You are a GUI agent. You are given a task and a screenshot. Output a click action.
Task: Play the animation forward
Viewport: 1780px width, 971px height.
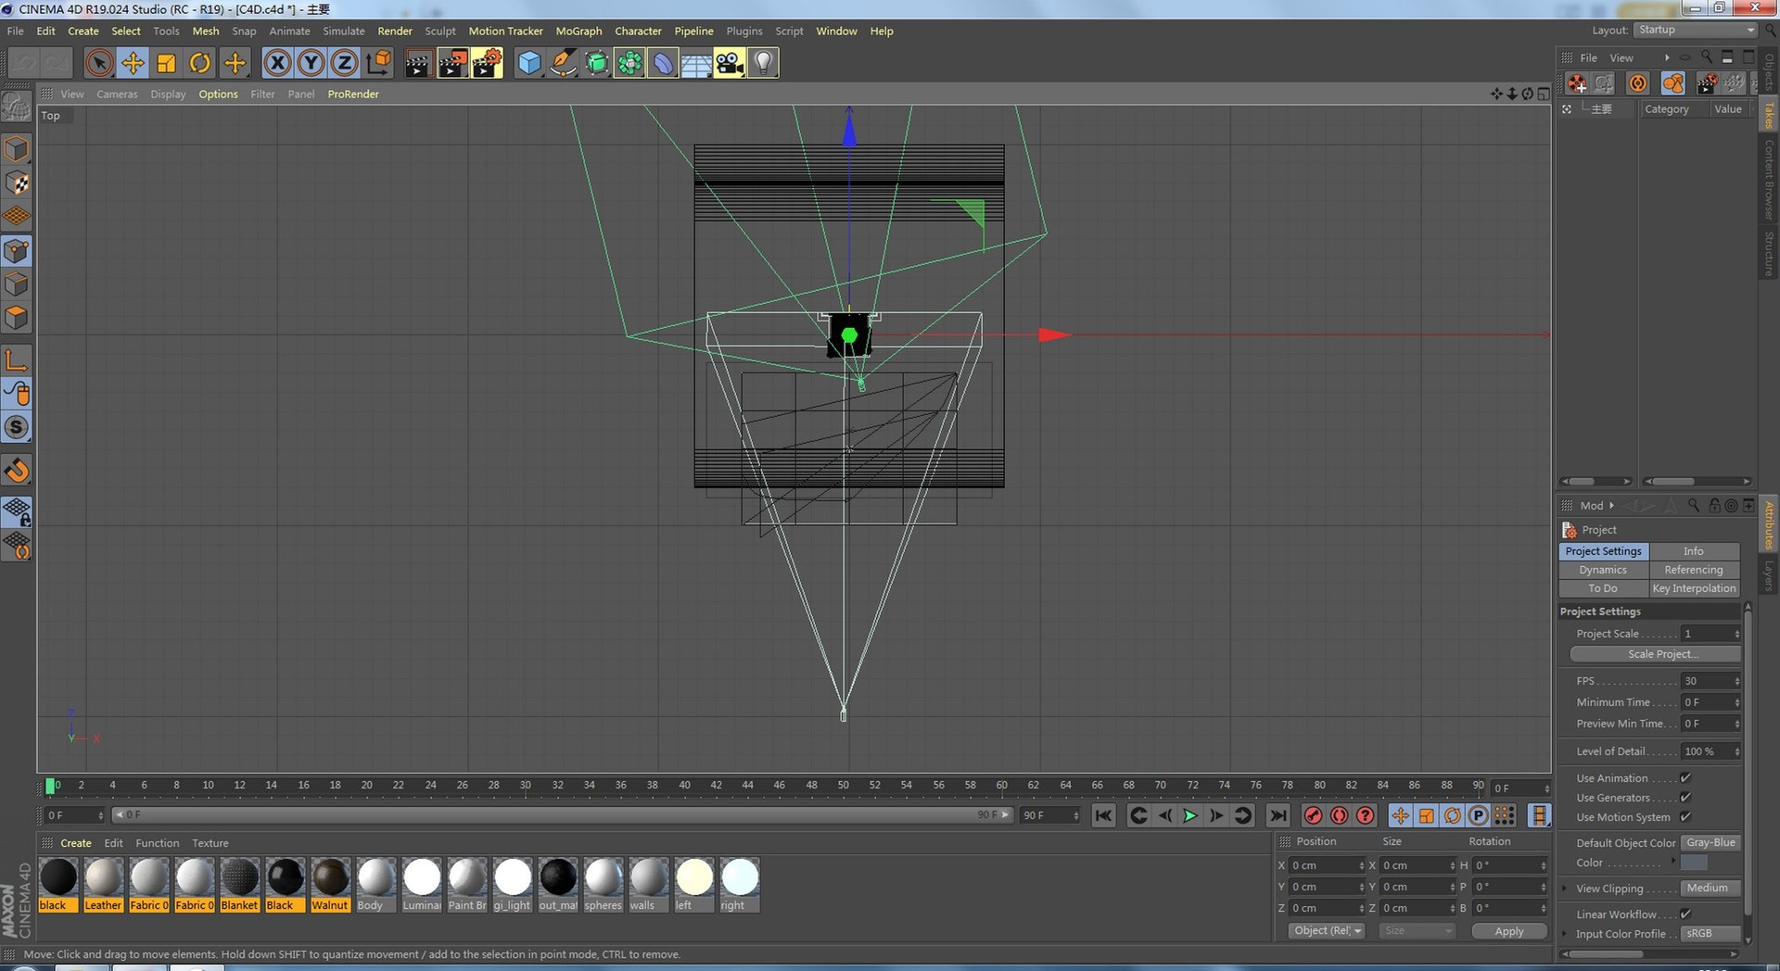1190,815
